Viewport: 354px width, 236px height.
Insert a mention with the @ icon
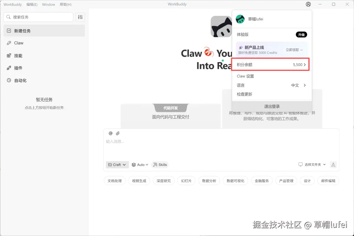click(x=110, y=133)
